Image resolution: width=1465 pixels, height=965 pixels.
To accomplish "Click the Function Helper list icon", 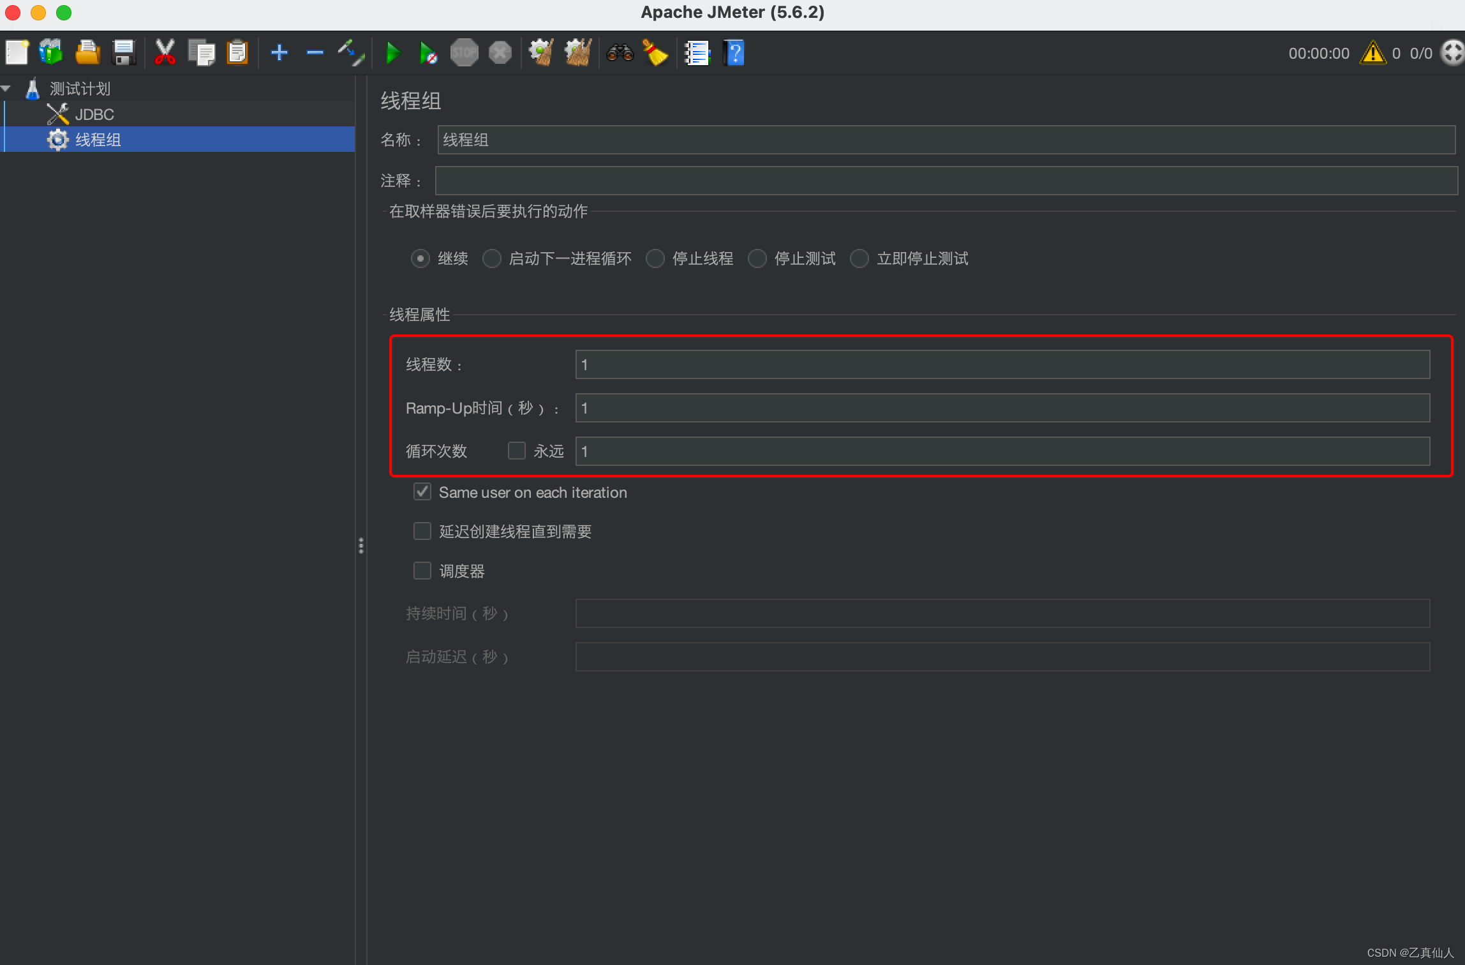I will pos(697,53).
